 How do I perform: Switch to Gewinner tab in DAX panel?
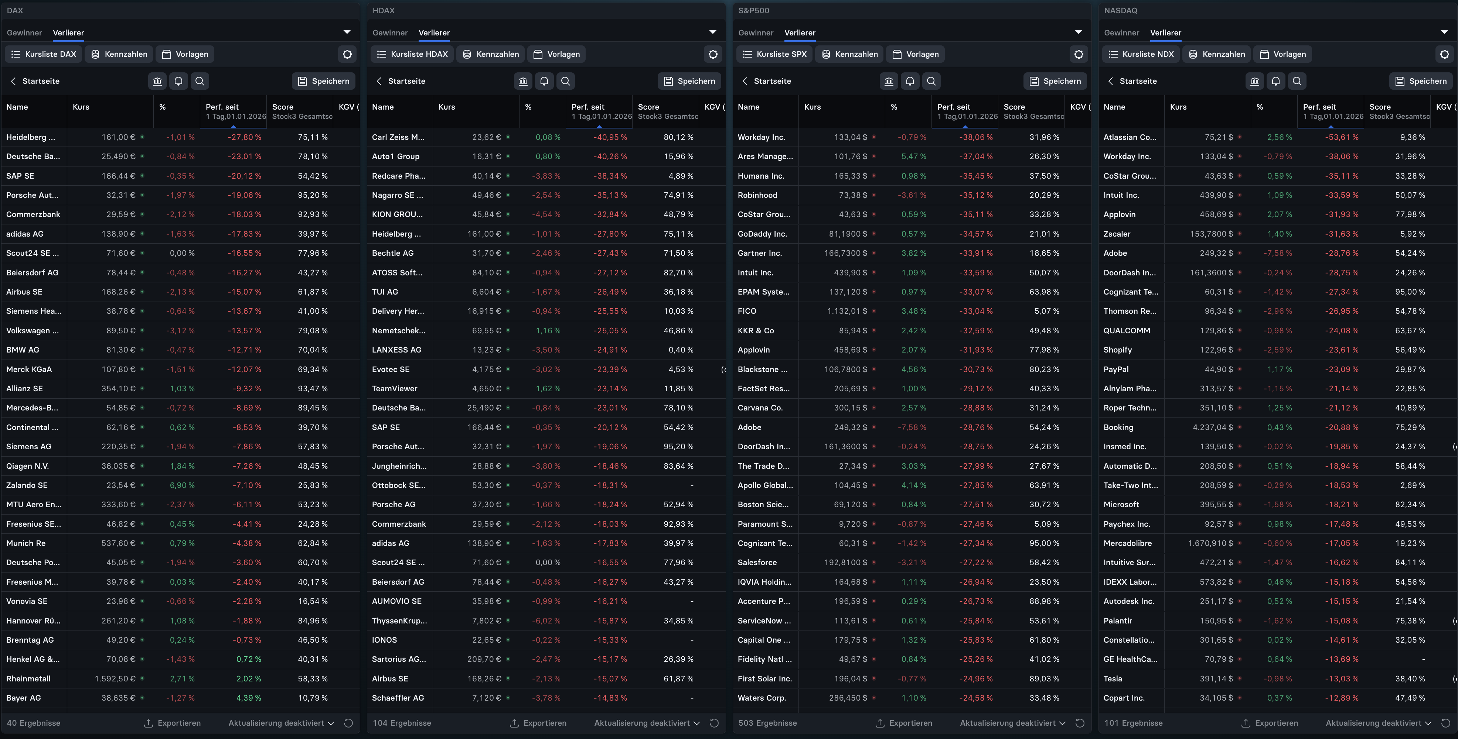(x=24, y=33)
